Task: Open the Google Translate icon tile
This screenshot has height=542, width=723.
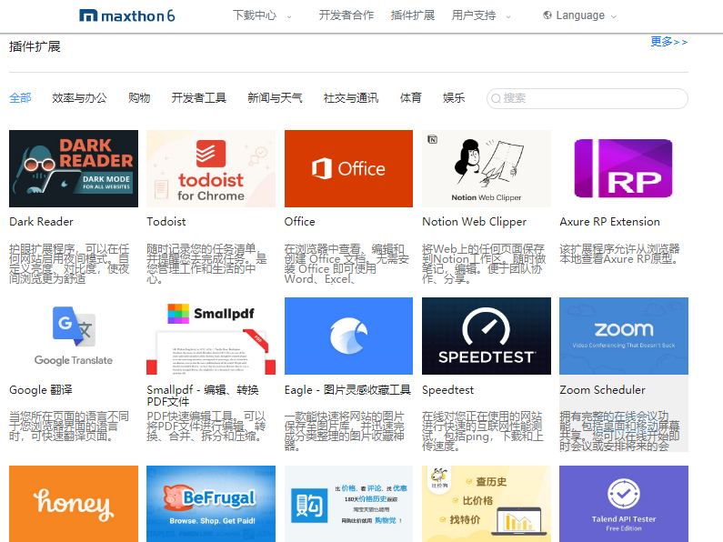Action: coord(74,336)
